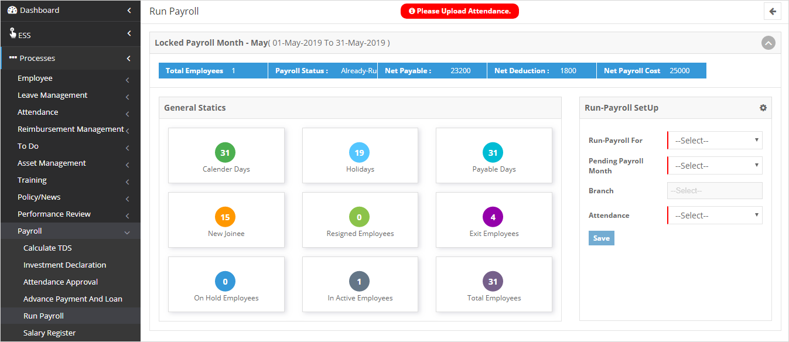Click the disabled Branch select field
Viewport: 789px width, 342px height.
click(715, 190)
